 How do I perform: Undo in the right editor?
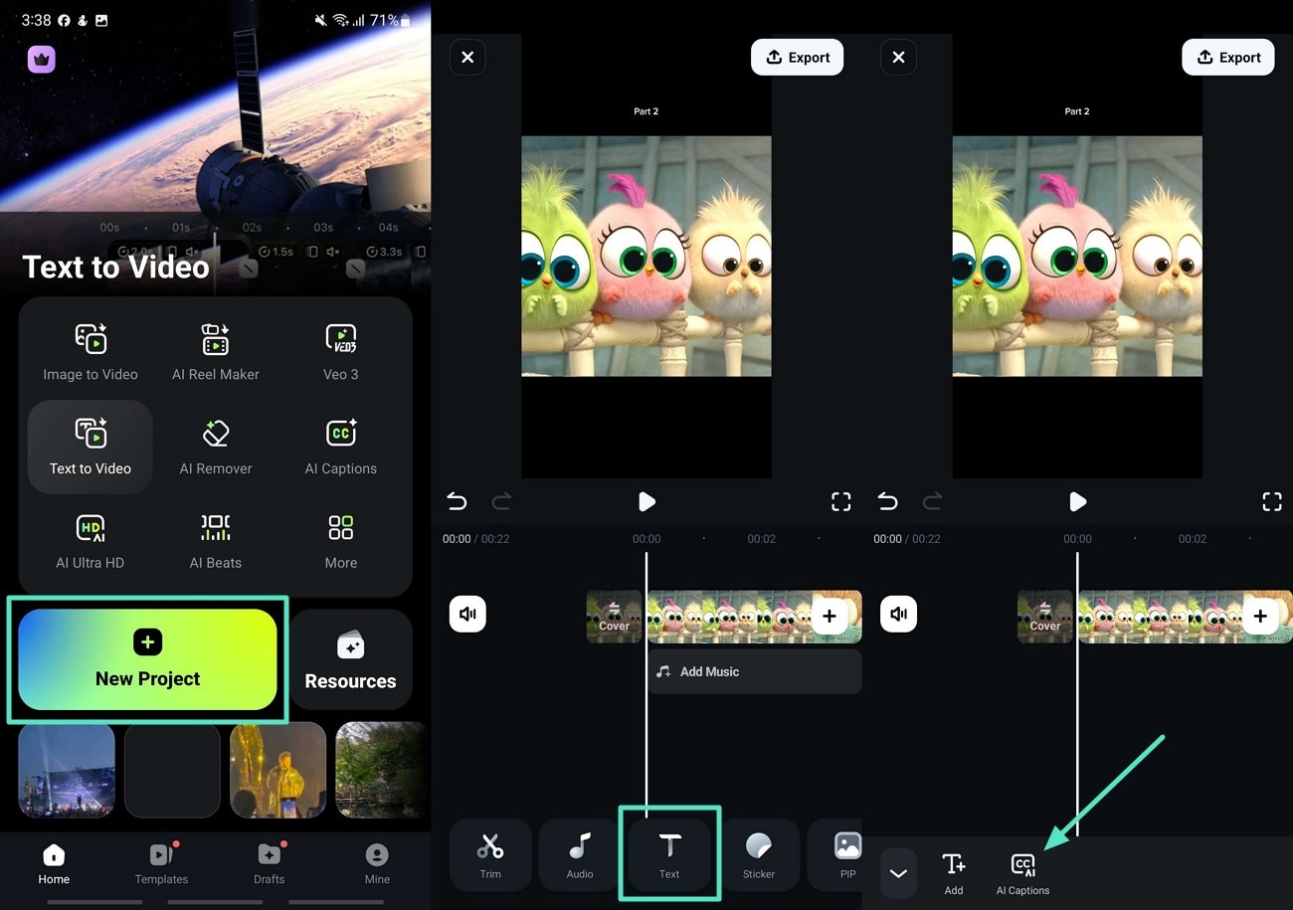point(887,501)
